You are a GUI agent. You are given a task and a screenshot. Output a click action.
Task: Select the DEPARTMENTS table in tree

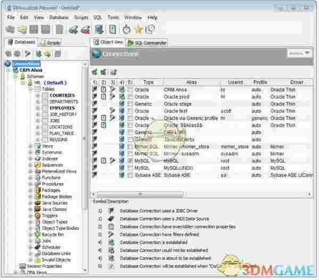64,102
